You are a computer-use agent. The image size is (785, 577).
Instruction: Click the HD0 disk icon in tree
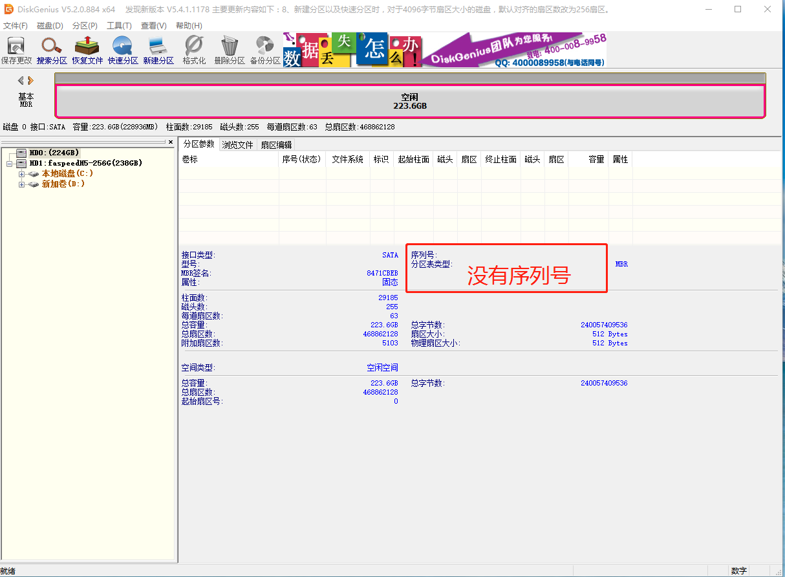tap(21, 153)
